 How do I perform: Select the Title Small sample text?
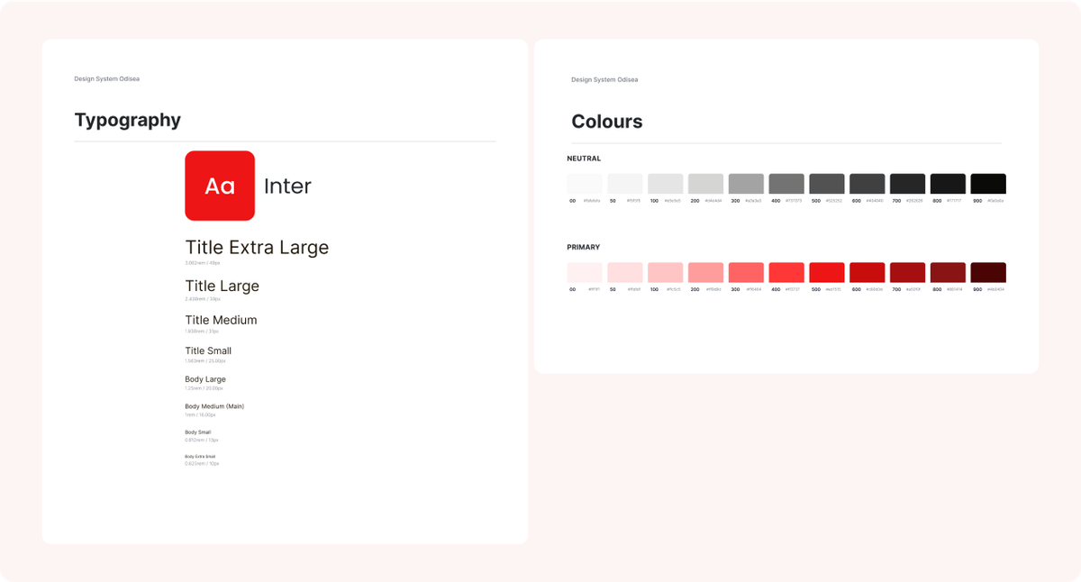pyautogui.click(x=208, y=351)
